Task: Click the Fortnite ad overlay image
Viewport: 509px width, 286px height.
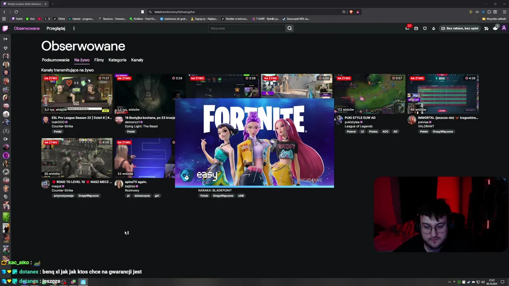Action: point(254,143)
